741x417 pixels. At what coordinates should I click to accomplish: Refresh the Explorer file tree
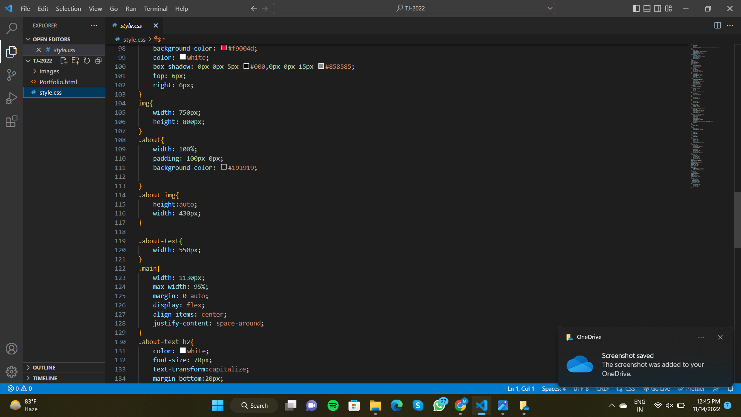[x=87, y=61]
